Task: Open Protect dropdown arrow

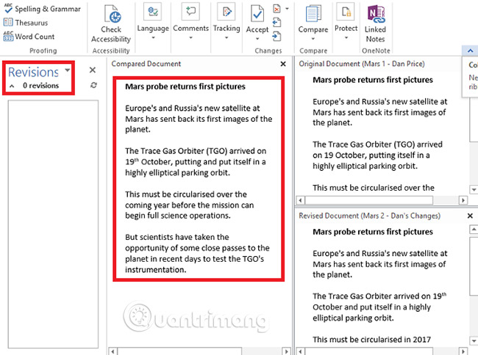Action: pos(346,37)
